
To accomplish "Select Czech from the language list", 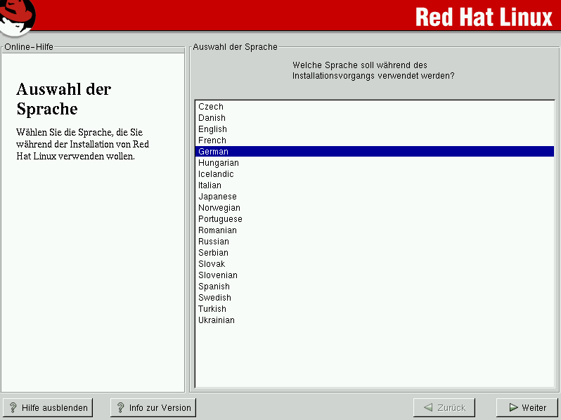I will 211,107.
